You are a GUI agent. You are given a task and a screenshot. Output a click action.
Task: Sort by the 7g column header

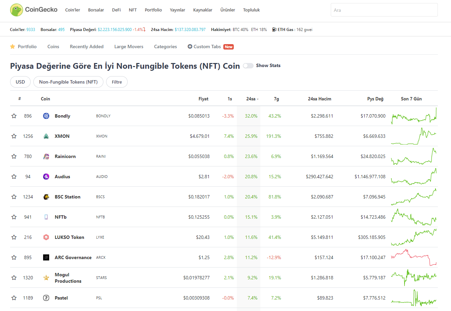[x=277, y=99]
